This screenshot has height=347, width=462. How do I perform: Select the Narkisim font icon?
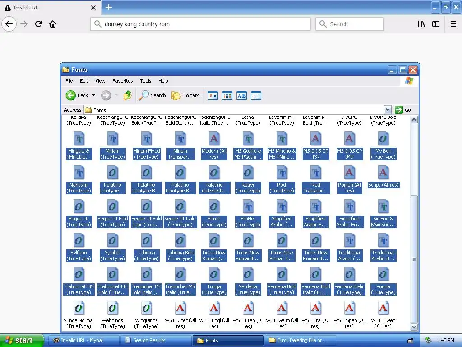coord(79,173)
